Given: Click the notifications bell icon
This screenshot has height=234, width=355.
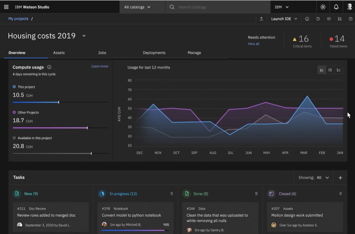Looking at the screenshot, I should [336, 7].
